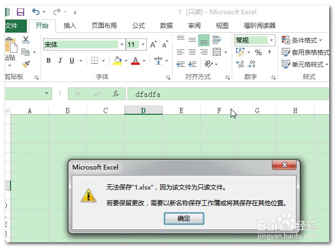The height and width of the screenshot is (248, 335).
Task: Click Merge and Center icon
Action: pyautogui.click(x=216, y=52)
